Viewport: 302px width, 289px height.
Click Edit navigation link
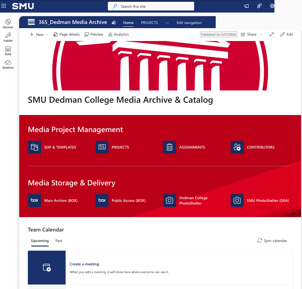(x=189, y=23)
